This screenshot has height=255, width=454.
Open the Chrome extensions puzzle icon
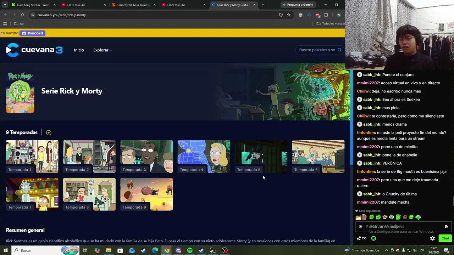(x=326, y=15)
